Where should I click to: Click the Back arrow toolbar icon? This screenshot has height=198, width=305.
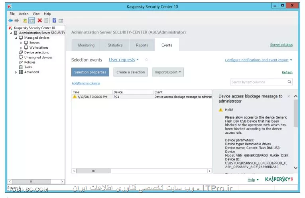click(x=10, y=20)
